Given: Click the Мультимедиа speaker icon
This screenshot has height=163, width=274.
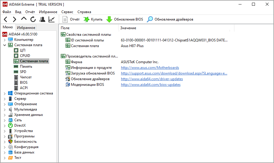Looking at the screenshot, I should (x=10, y=109).
